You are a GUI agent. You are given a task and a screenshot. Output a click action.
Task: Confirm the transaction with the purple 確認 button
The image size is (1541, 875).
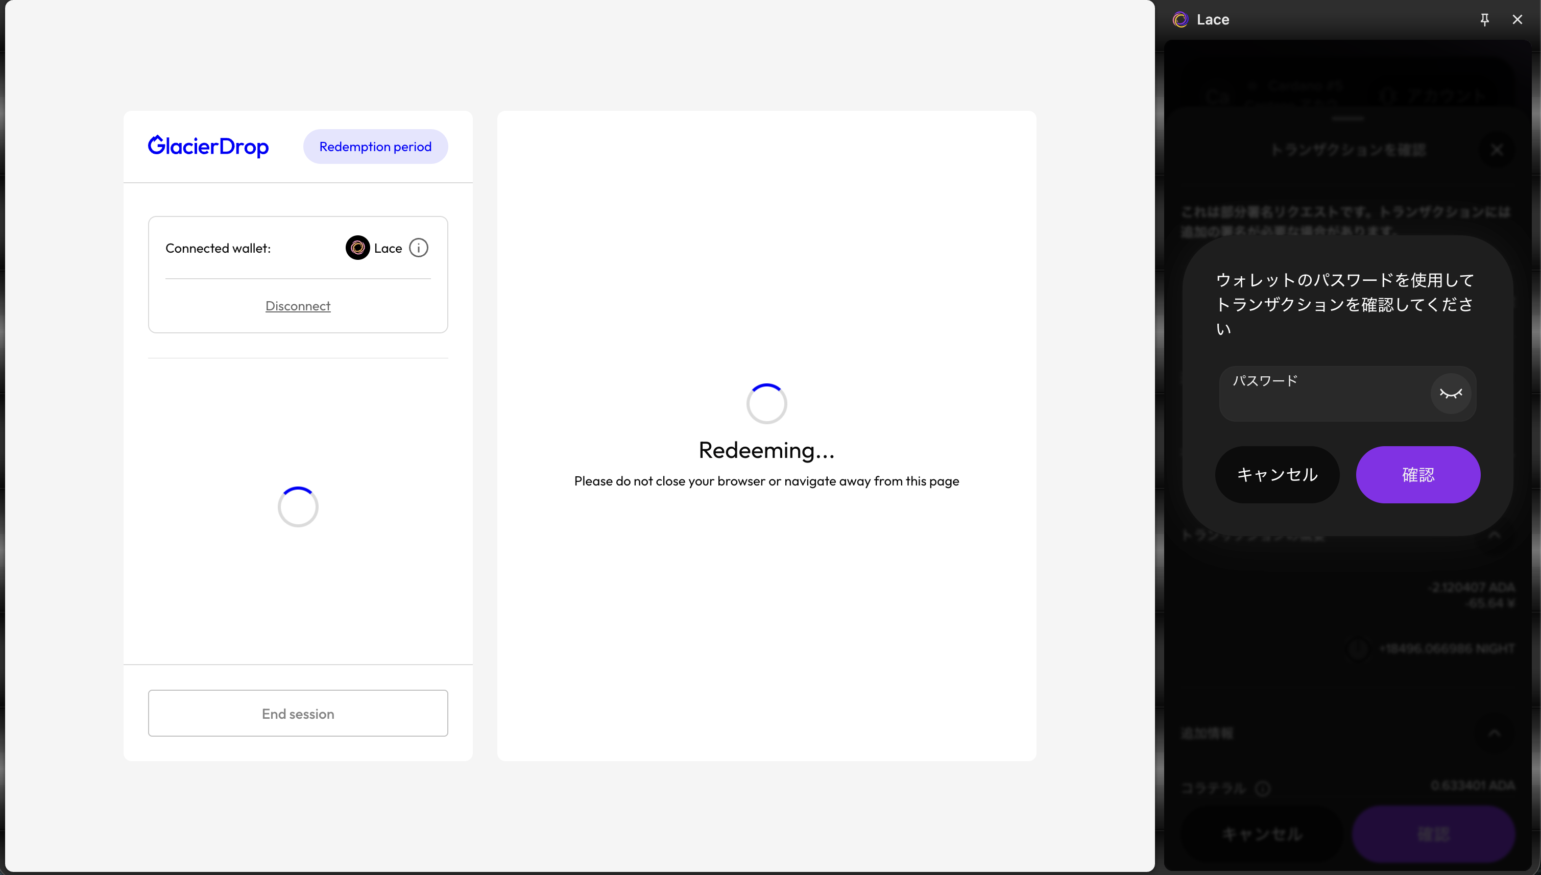click(1418, 475)
